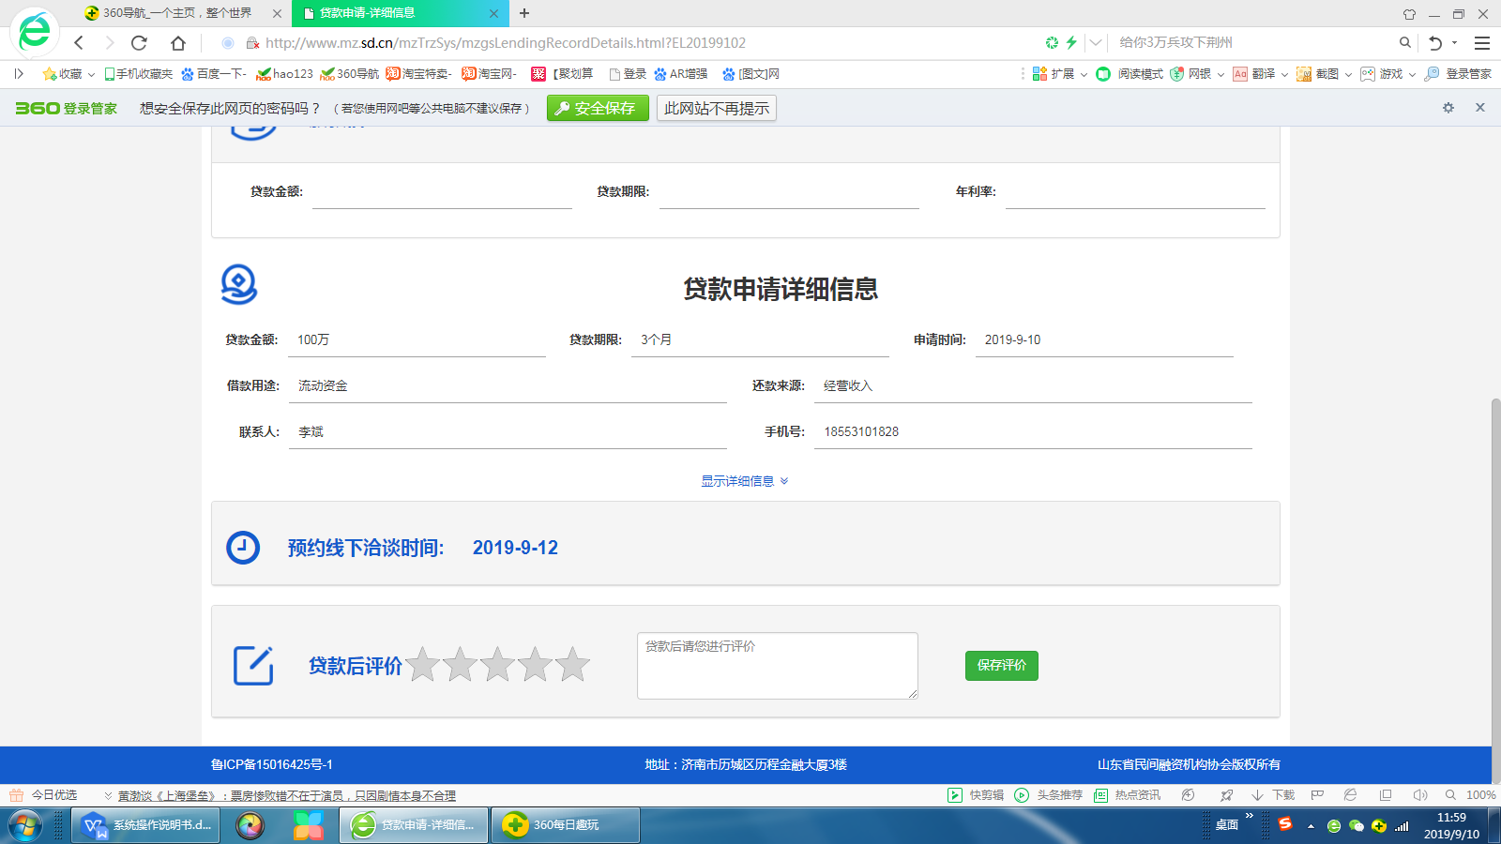Open the 翻译 translate dropdown arrow
Viewport: 1501px width, 844px height.
click(1284, 74)
